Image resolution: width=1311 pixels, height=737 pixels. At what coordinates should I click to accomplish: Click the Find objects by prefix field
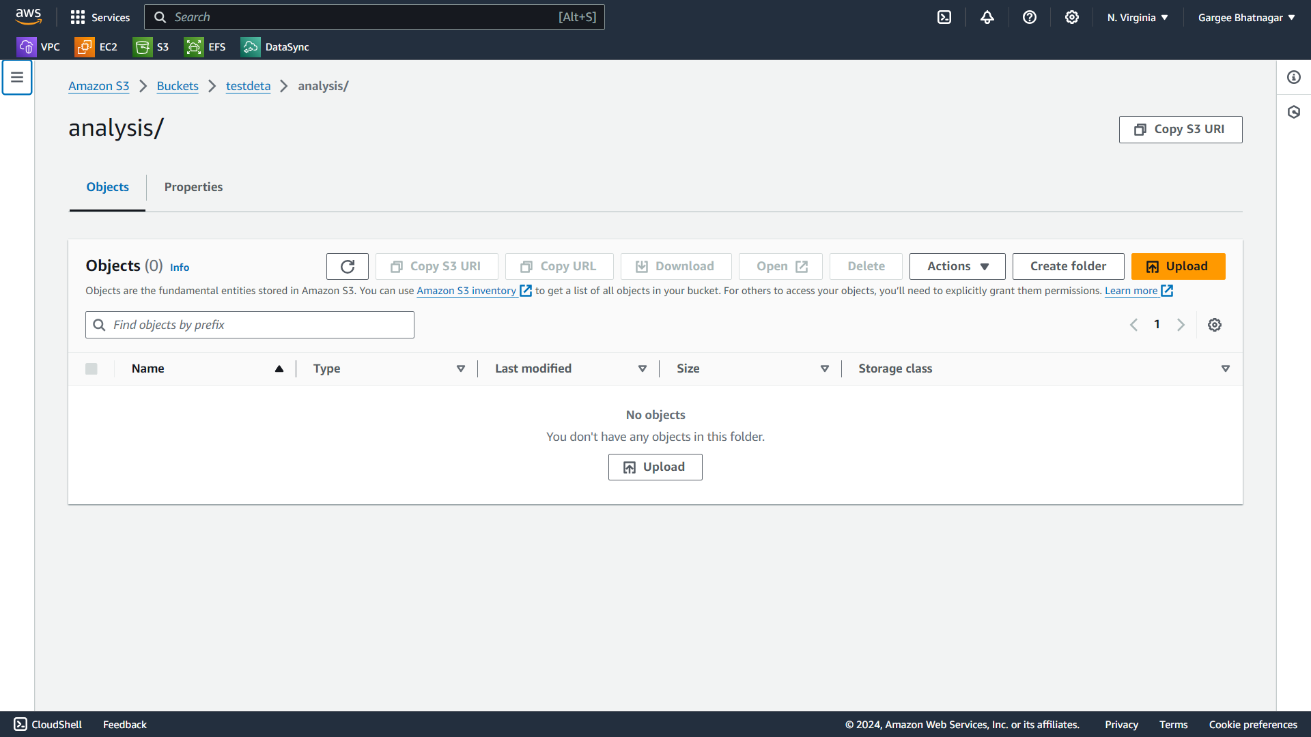tap(259, 325)
